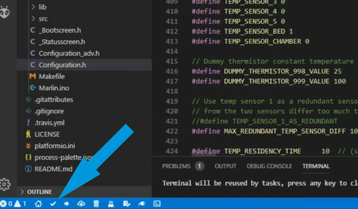Run a task via checklist icon
Viewport: 358px width, 209px height.
127,204
